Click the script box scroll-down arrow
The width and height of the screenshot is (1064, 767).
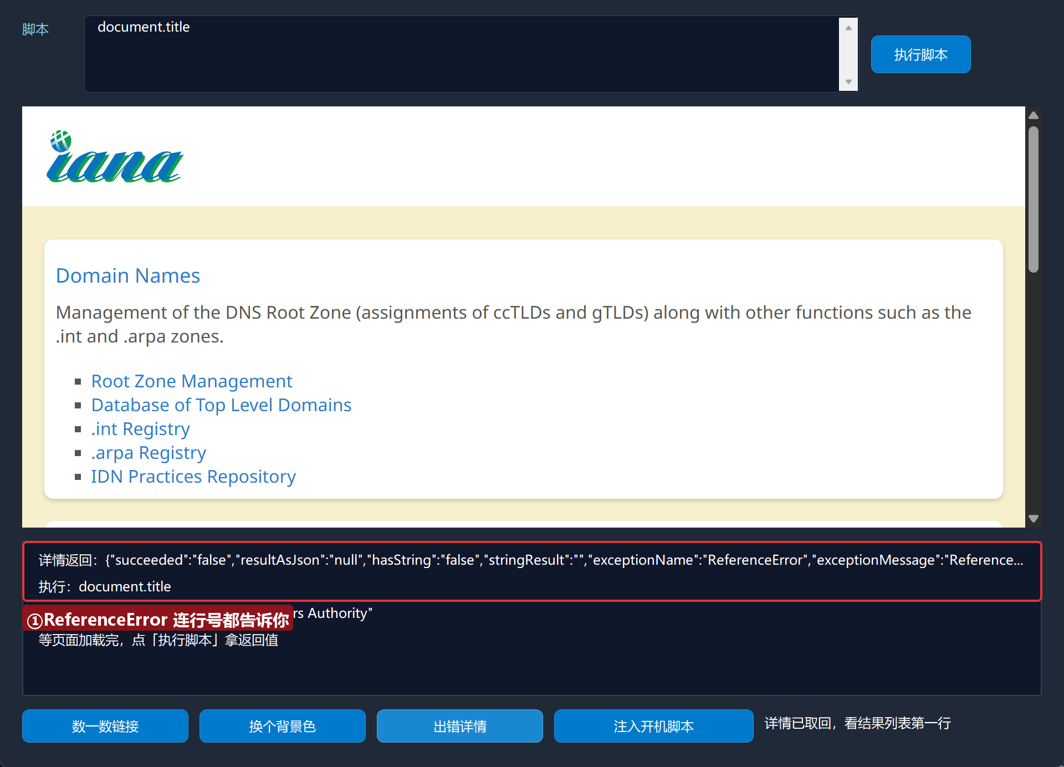[x=848, y=81]
